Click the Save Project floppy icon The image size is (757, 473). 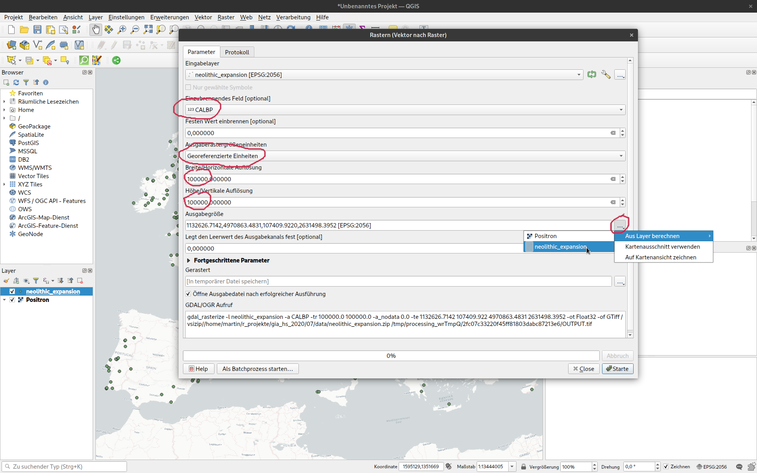[x=37, y=30]
